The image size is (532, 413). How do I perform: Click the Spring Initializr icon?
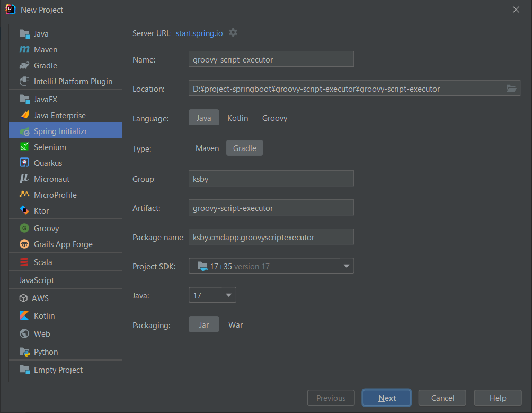click(24, 131)
